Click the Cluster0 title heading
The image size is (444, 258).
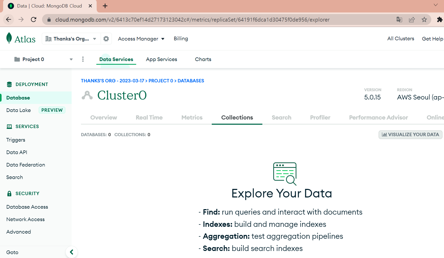coord(122,95)
